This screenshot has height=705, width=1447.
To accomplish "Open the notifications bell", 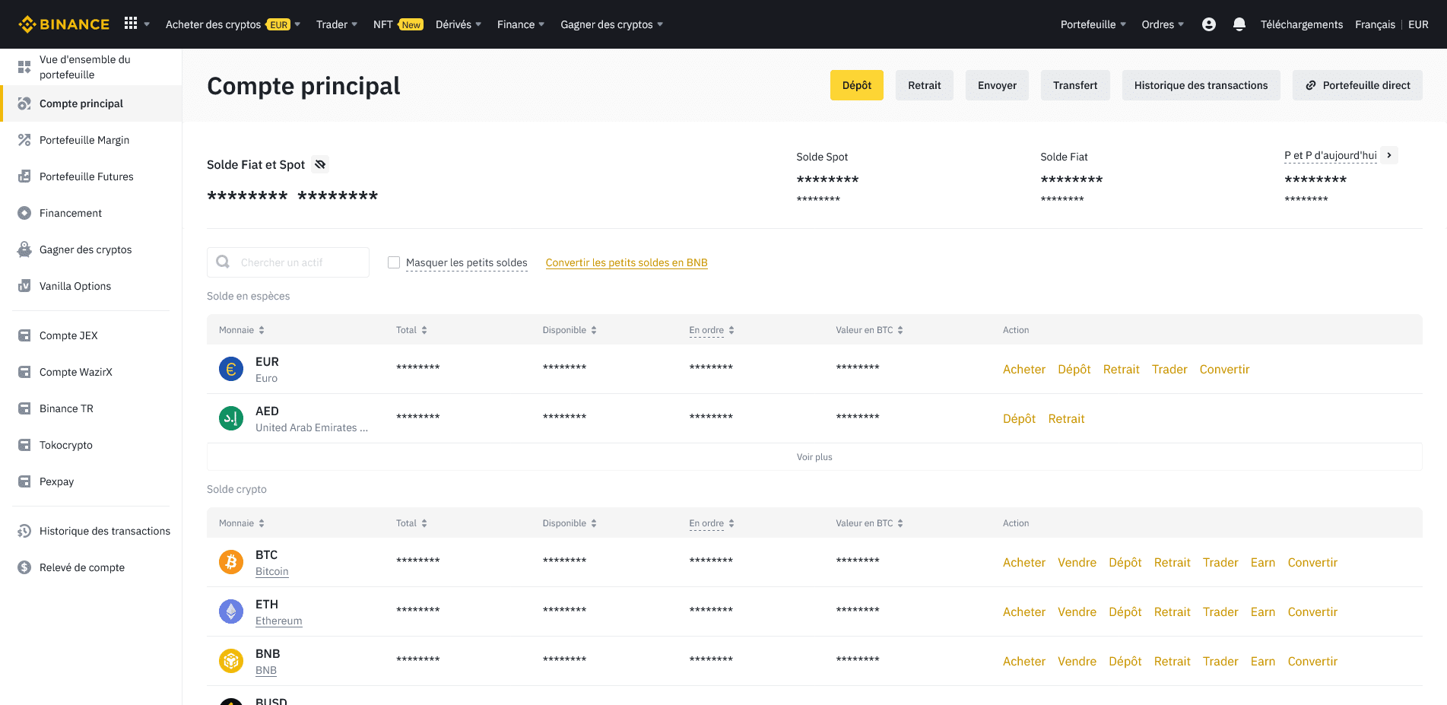I will (x=1239, y=24).
